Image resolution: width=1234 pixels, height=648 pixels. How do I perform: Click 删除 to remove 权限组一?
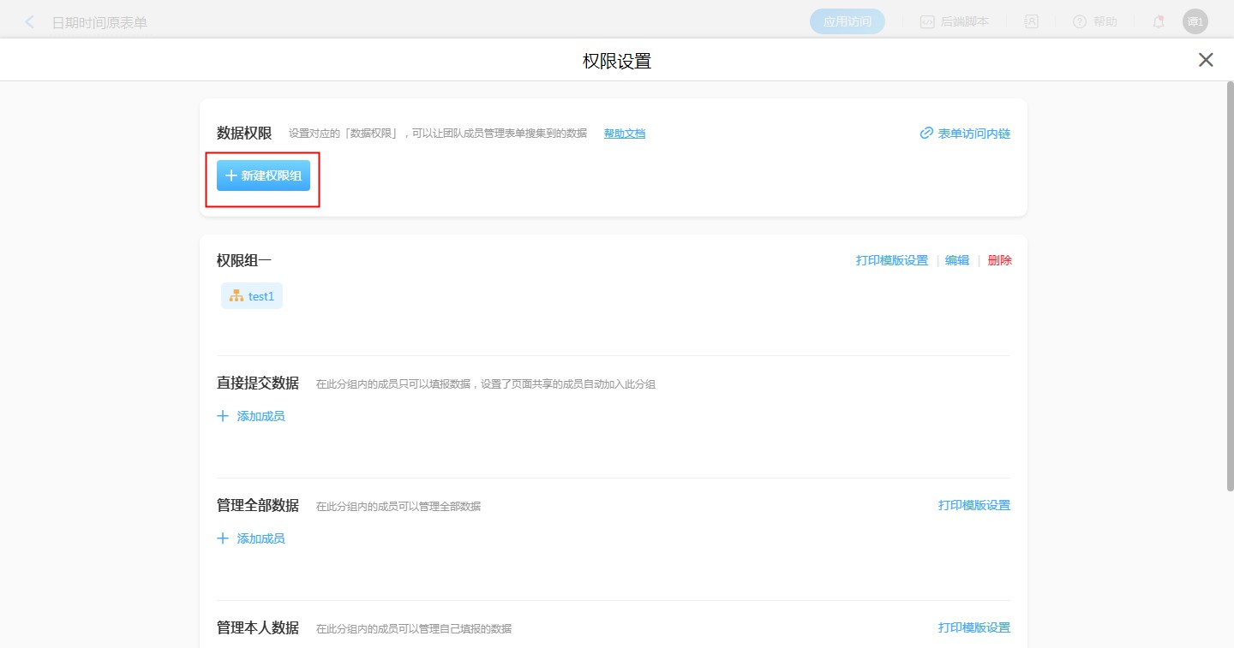(999, 260)
